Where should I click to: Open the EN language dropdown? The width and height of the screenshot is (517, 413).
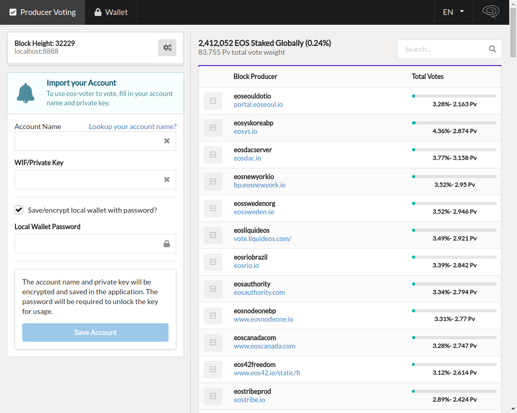point(453,12)
